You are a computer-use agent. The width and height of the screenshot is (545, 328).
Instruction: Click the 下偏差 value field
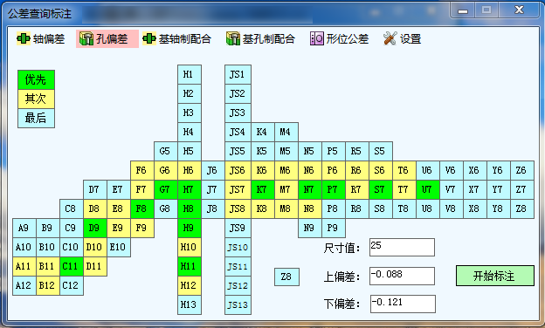(403, 304)
